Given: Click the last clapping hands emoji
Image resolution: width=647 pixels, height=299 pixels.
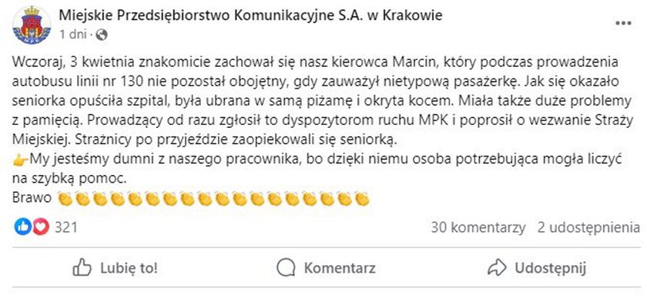Looking at the screenshot, I should [362, 199].
